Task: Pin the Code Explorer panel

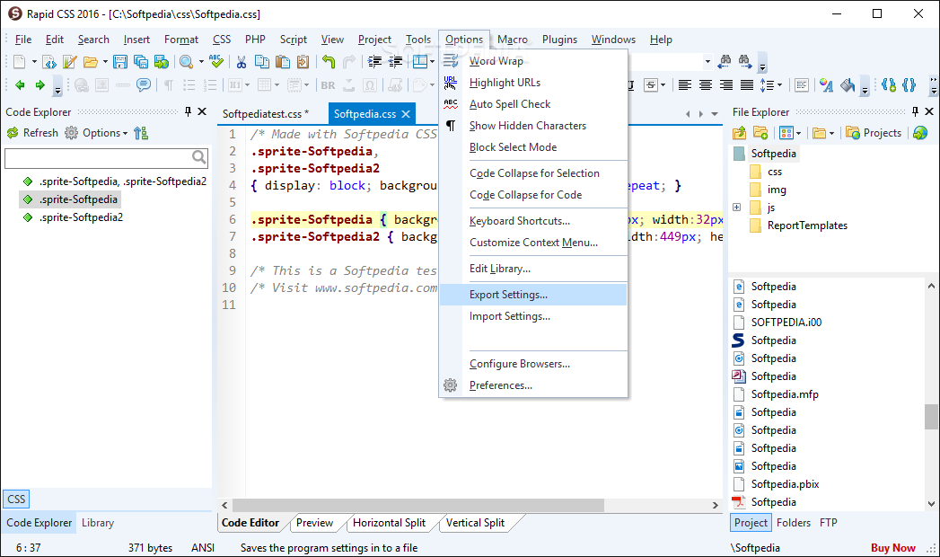Action: pyautogui.click(x=189, y=111)
